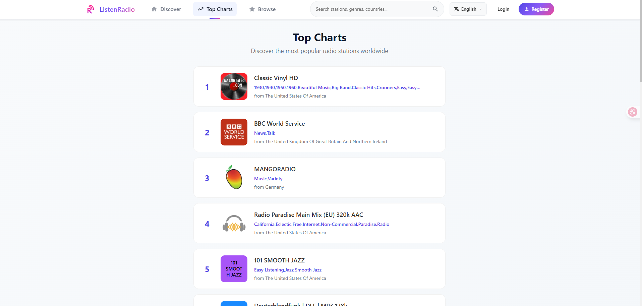Click the 101 SMOOTH JAZZ purple thumbnail

pos(234,269)
